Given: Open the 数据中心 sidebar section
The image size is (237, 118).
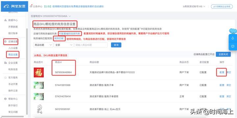Looking at the screenshot, I should pos(13,20).
